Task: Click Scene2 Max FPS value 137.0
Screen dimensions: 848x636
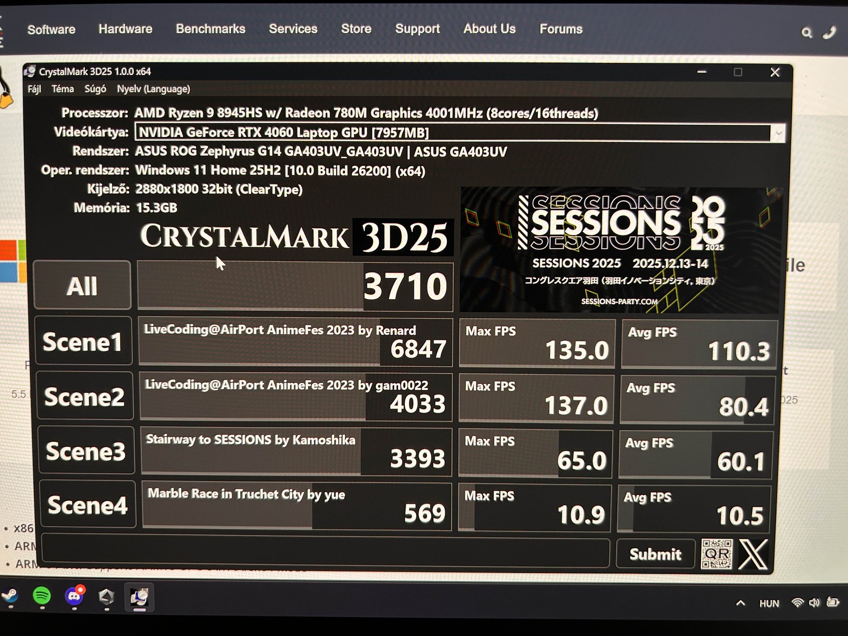Action: click(576, 406)
